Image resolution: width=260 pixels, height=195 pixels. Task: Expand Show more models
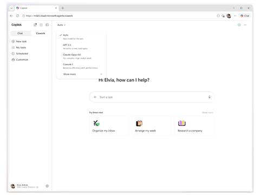pyautogui.click(x=81, y=74)
